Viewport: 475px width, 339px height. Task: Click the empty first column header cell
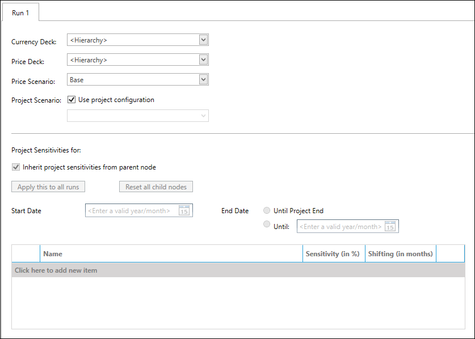(26, 254)
